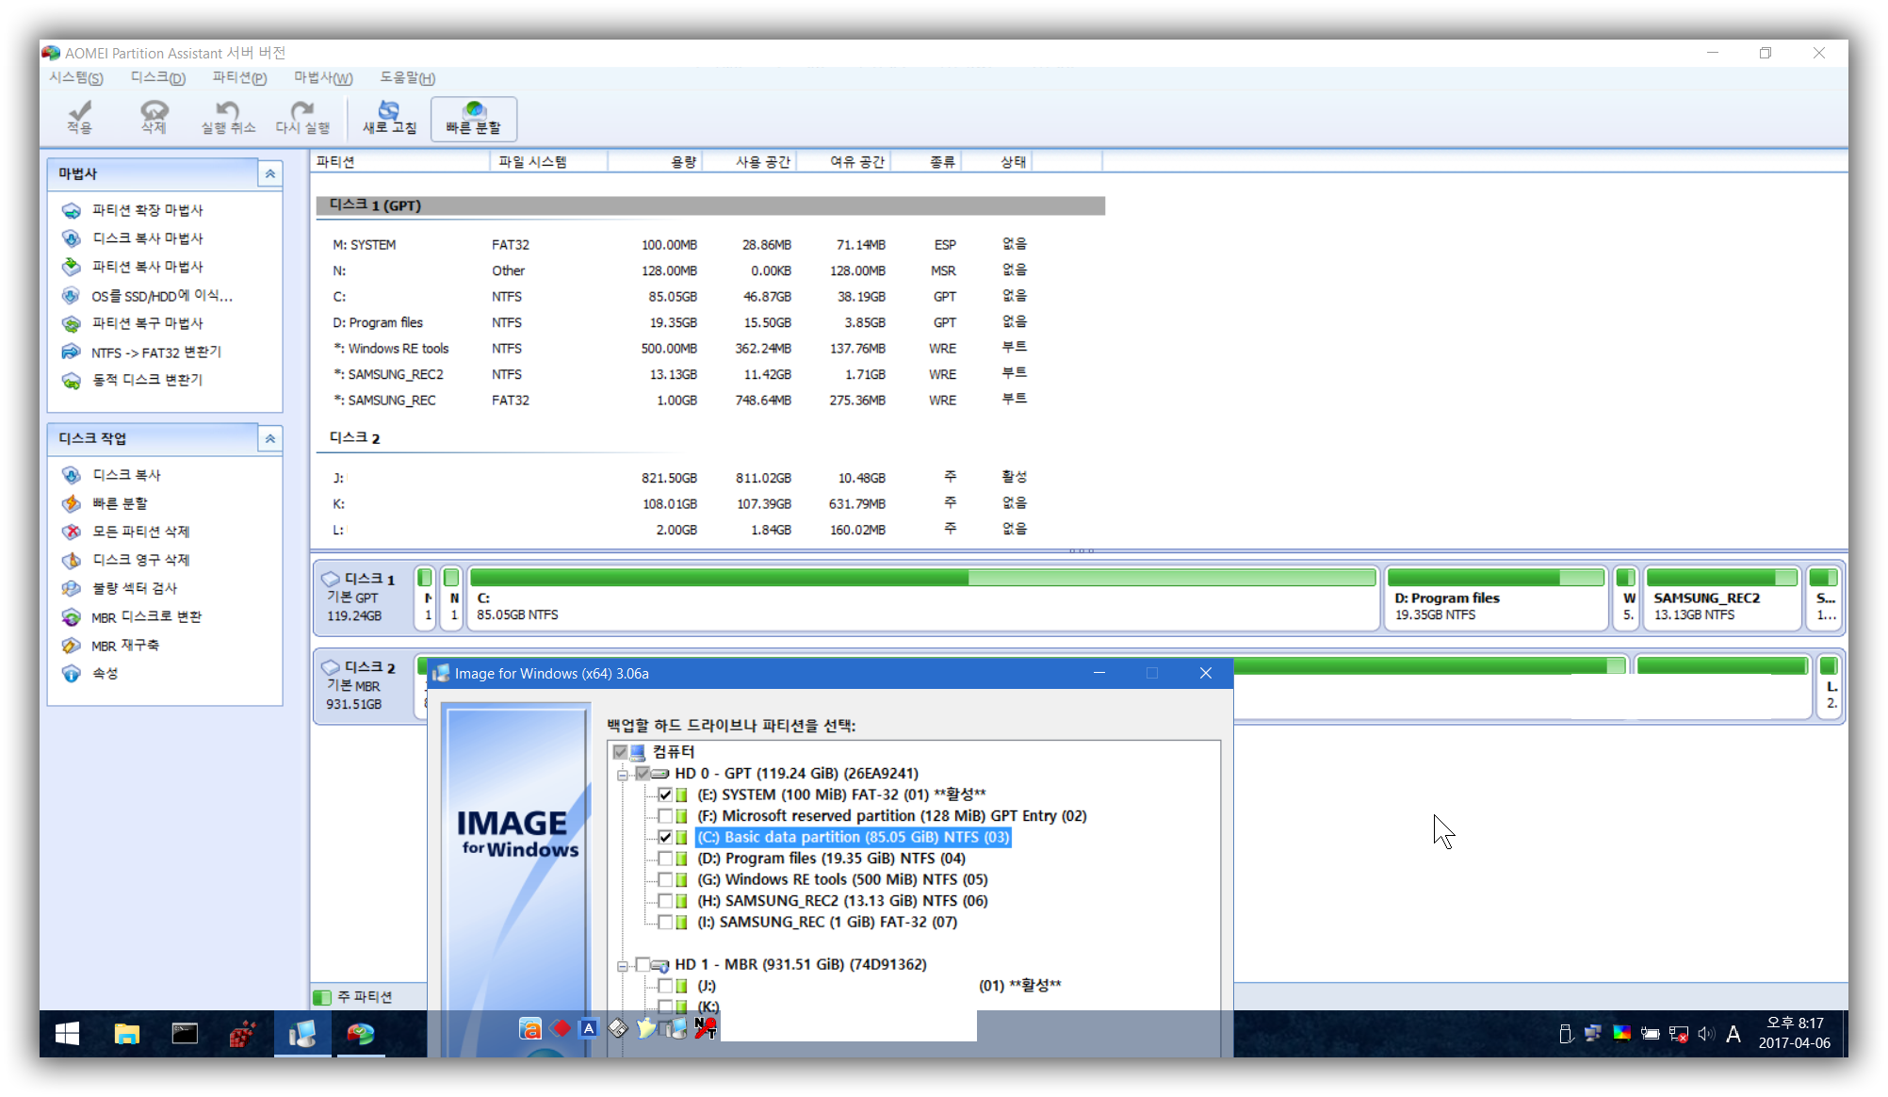Select J: 821.50GB row in partition list
Image resolution: width=1888 pixels, height=1097 pixels.
pyautogui.click(x=708, y=479)
